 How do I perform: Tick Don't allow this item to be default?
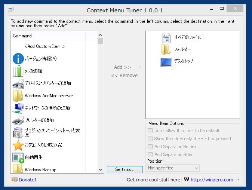(x=150, y=131)
